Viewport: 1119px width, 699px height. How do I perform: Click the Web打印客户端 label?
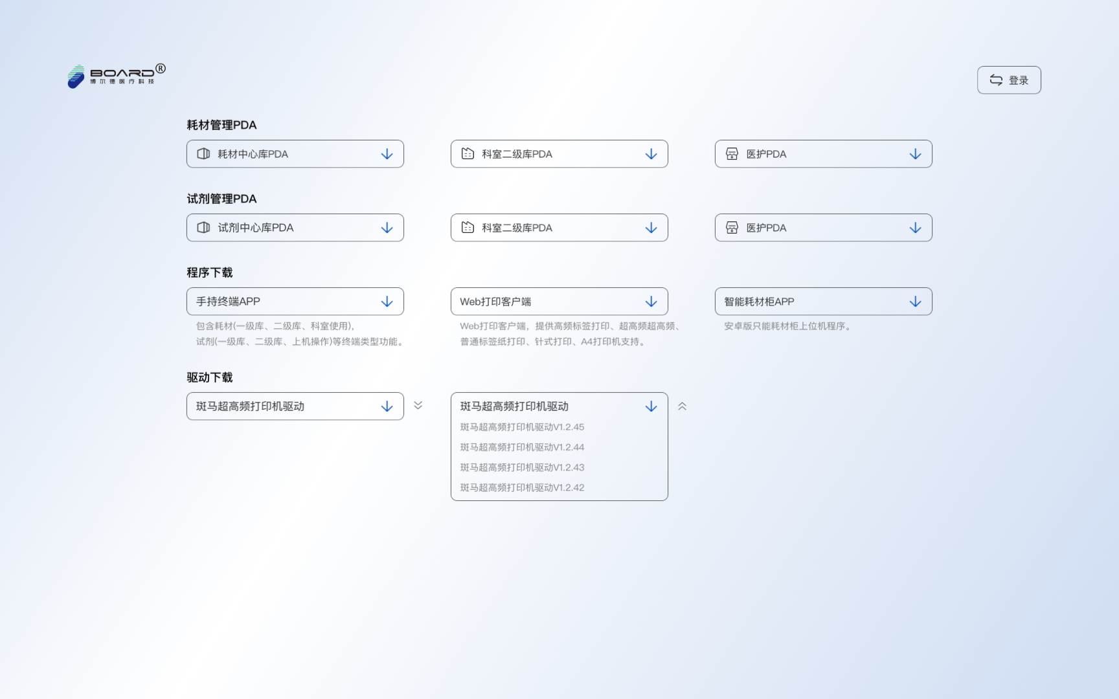[x=495, y=302]
